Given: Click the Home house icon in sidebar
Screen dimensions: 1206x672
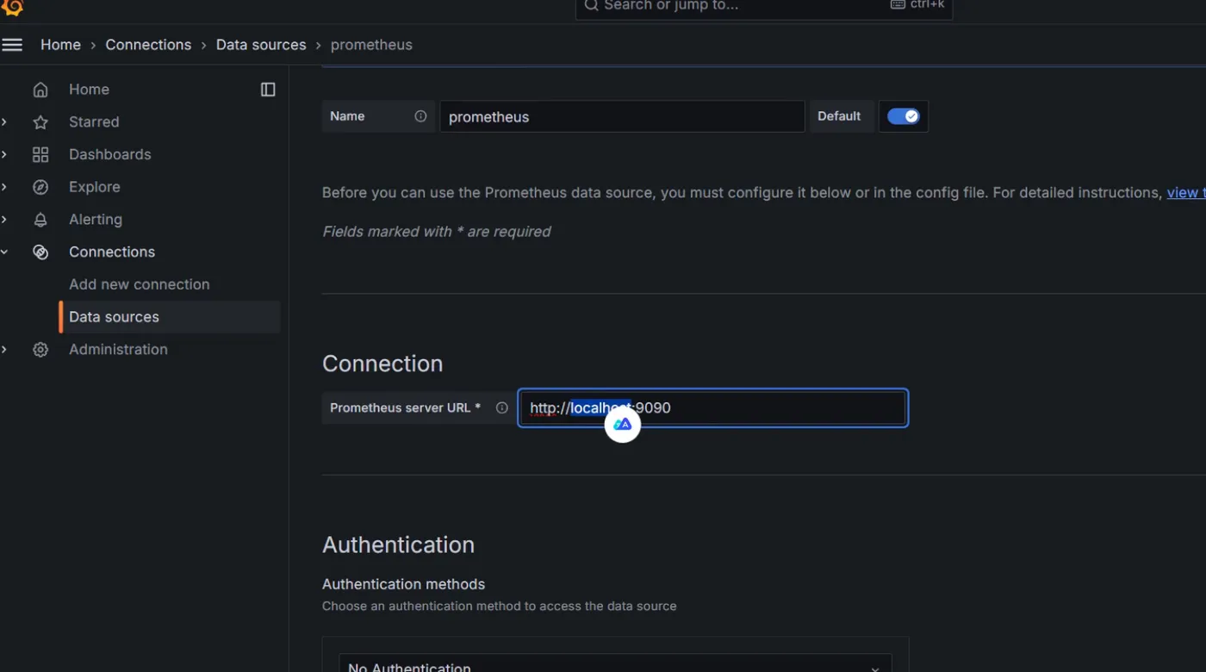Looking at the screenshot, I should (x=40, y=90).
